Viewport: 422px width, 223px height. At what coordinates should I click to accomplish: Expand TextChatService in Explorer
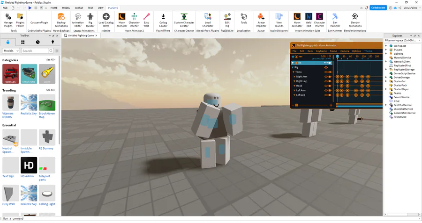click(386, 105)
